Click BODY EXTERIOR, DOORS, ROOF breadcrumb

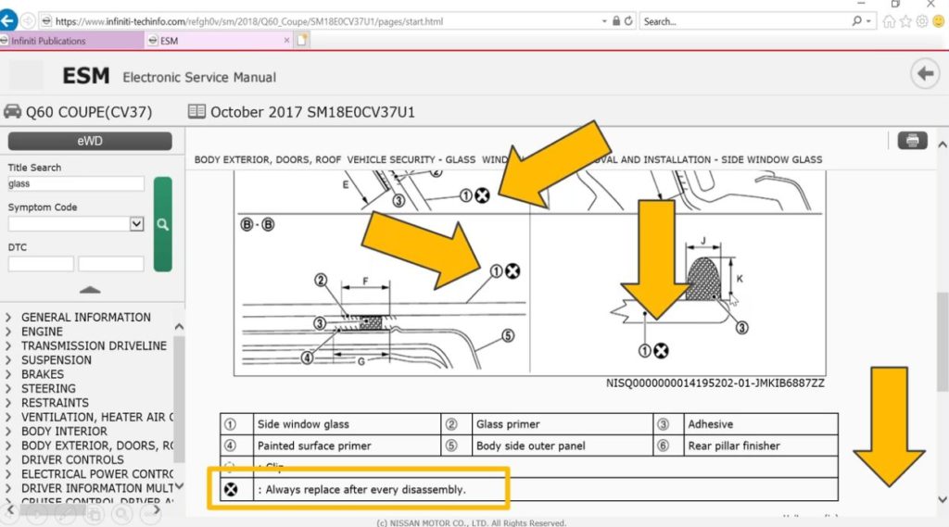tap(268, 159)
